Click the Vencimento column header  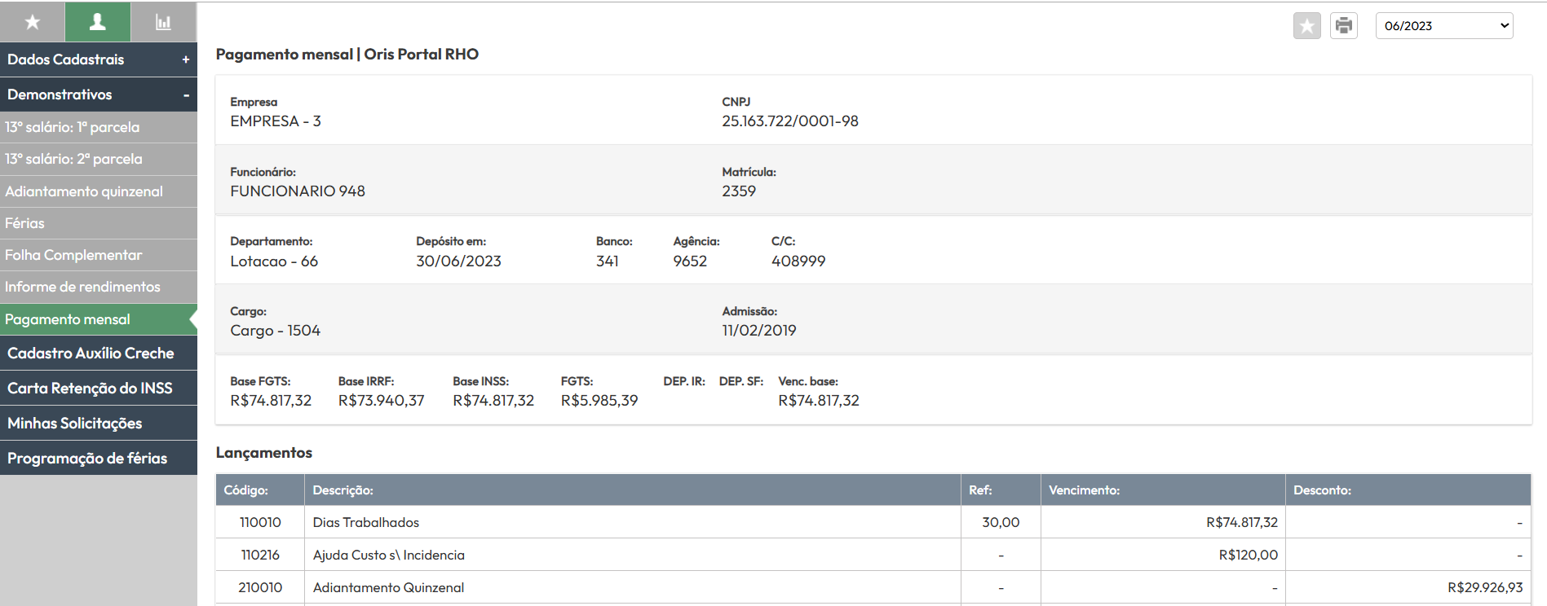[1163, 490]
